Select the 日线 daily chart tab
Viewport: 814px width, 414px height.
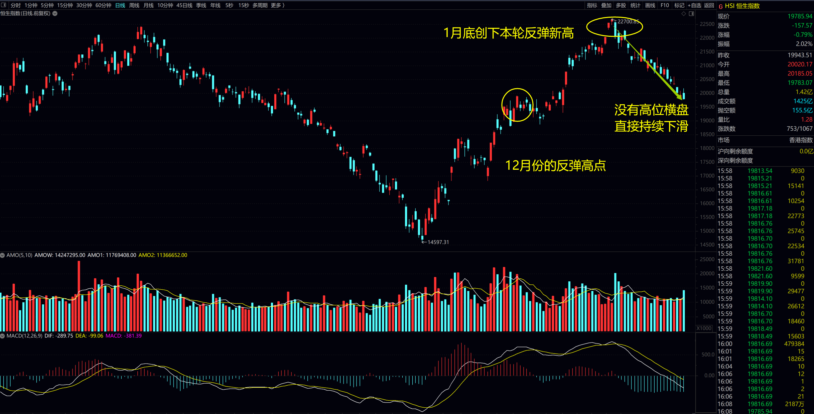120,5
